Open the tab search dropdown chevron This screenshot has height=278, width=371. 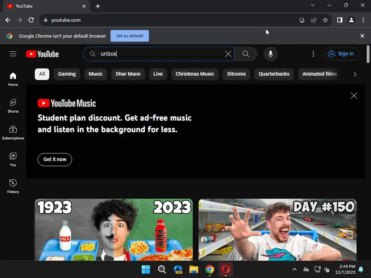[x=313, y=5]
